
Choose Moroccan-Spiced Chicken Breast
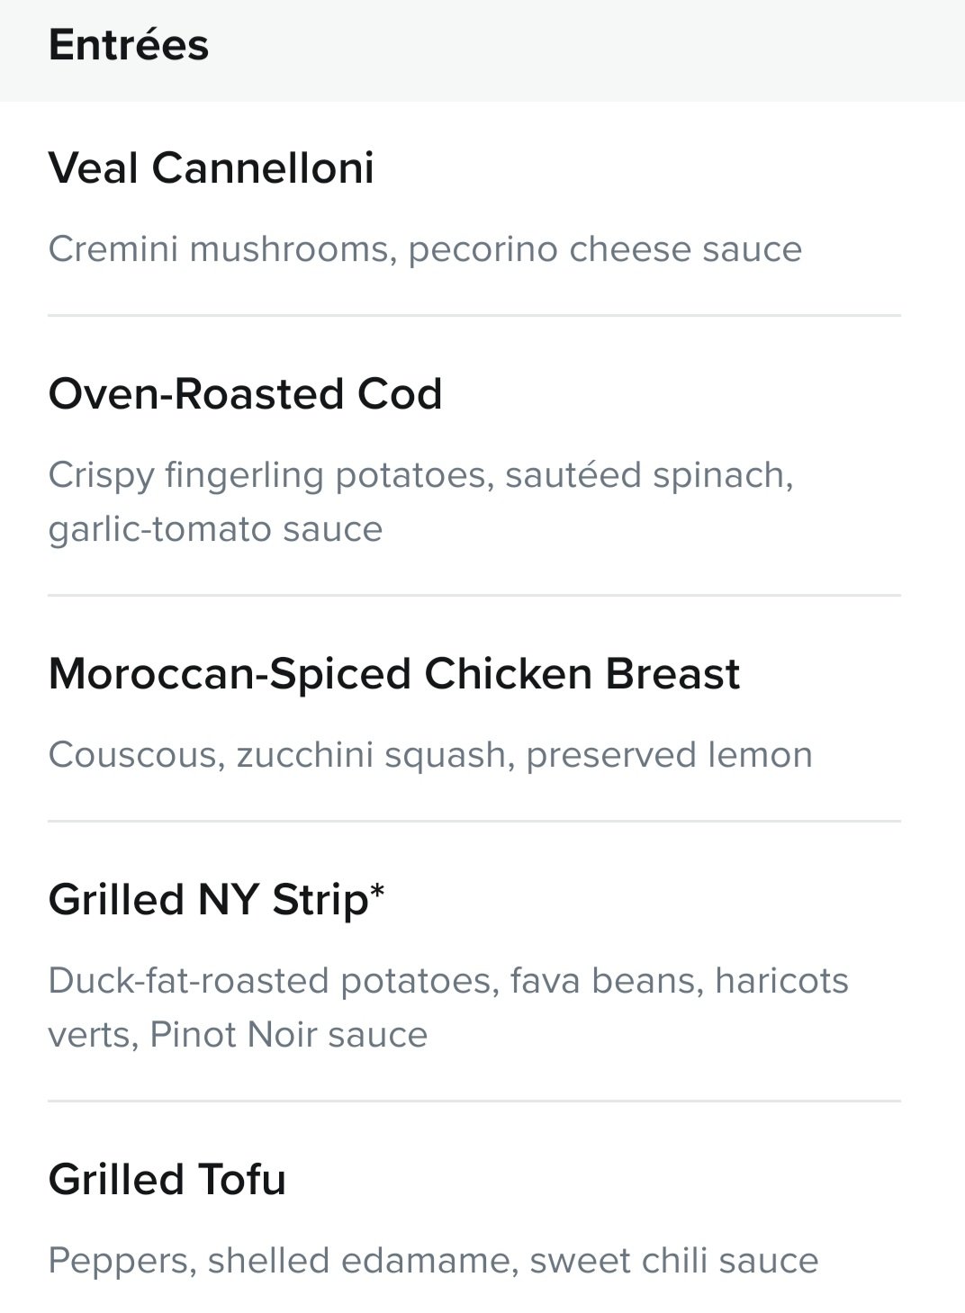pyautogui.click(x=474, y=709)
